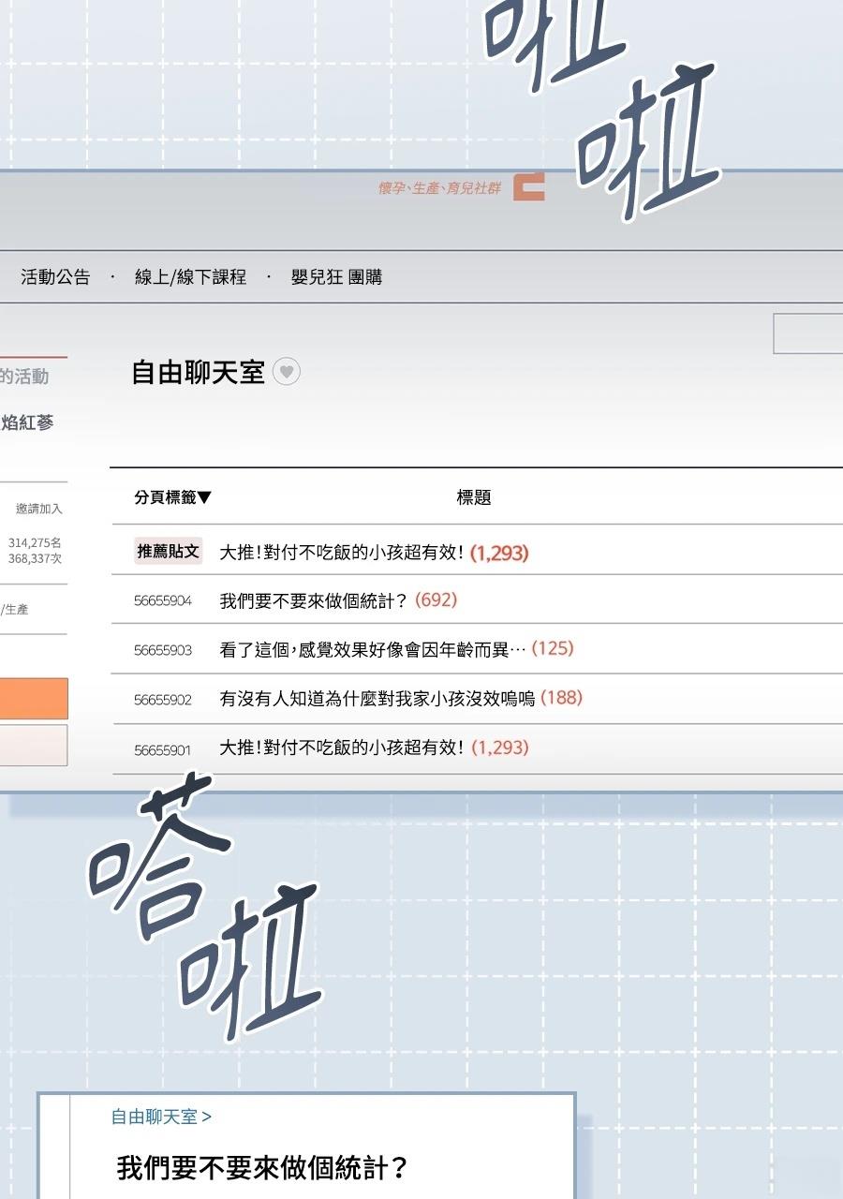Click post number 56655904
The width and height of the screenshot is (843, 1199).
163,601
